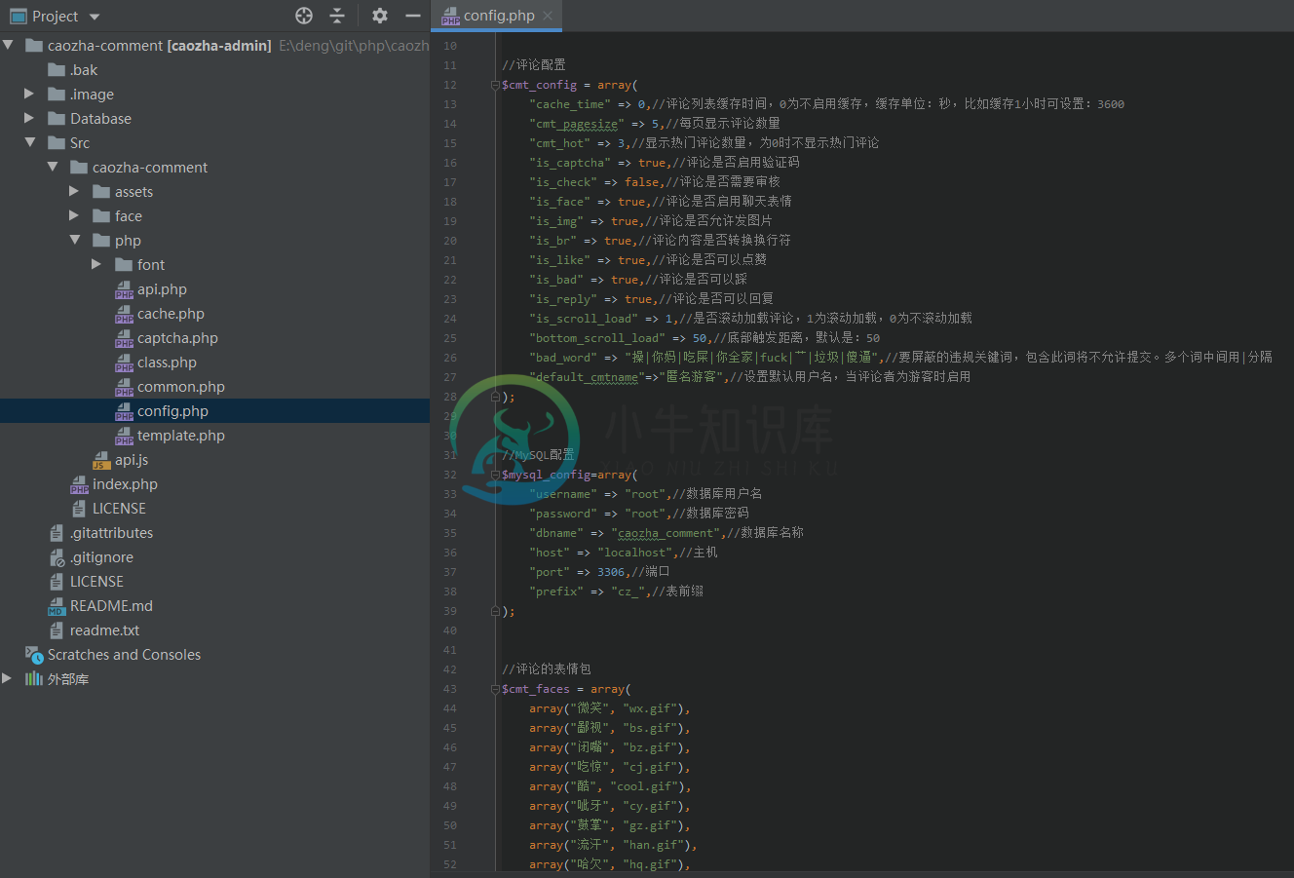This screenshot has width=1294, height=878.
Task: Click the index.php file icon
Action: (x=79, y=484)
